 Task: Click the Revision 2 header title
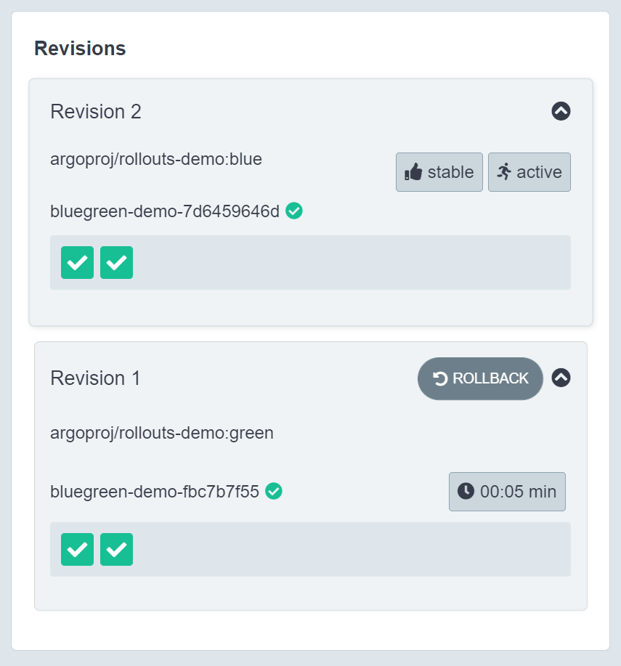tap(96, 112)
